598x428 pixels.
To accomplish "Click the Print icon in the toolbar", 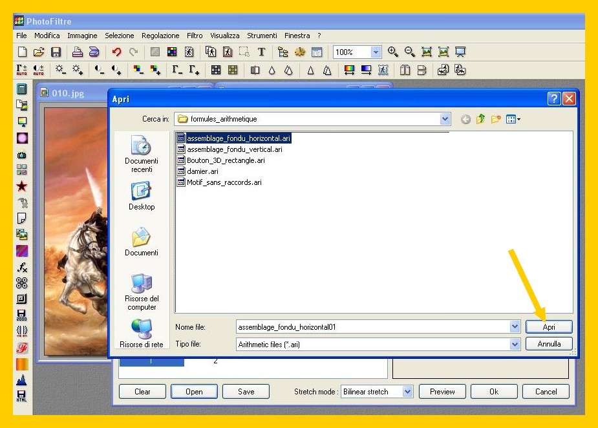I will click(77, 52).
